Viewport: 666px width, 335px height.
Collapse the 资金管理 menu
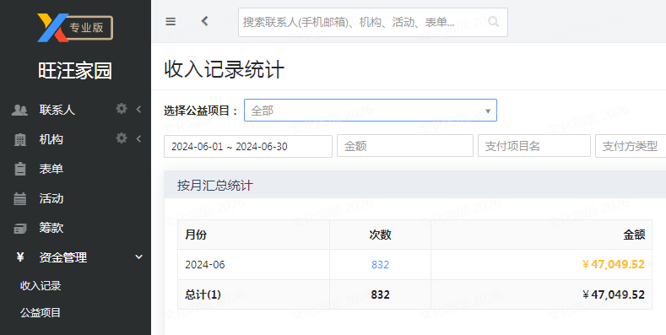pyautogui.click(x=138, y=257)
